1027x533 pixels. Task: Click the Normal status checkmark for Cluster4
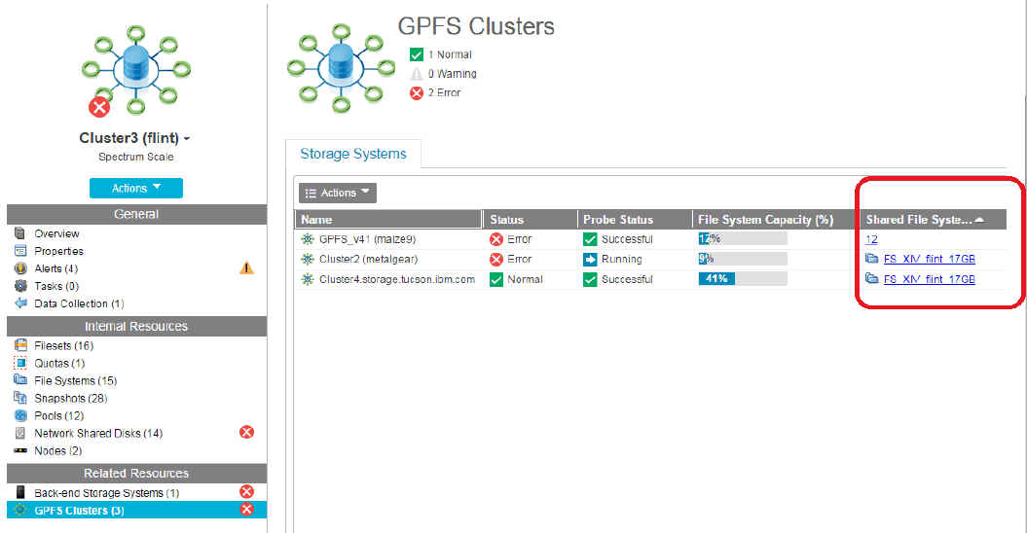tap(495, 279)
